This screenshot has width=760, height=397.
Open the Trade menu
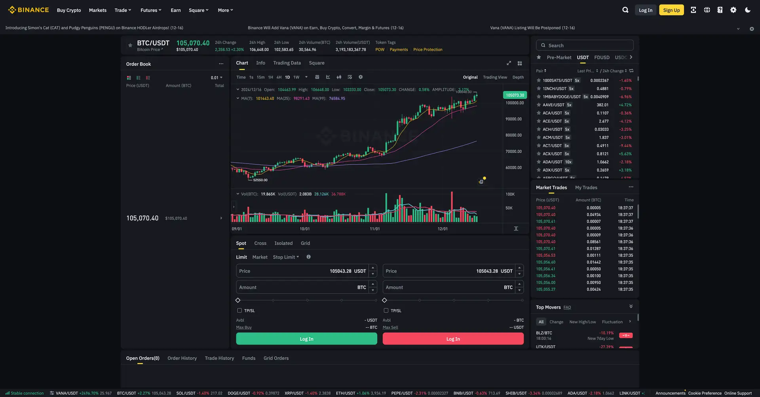[123, 10]
